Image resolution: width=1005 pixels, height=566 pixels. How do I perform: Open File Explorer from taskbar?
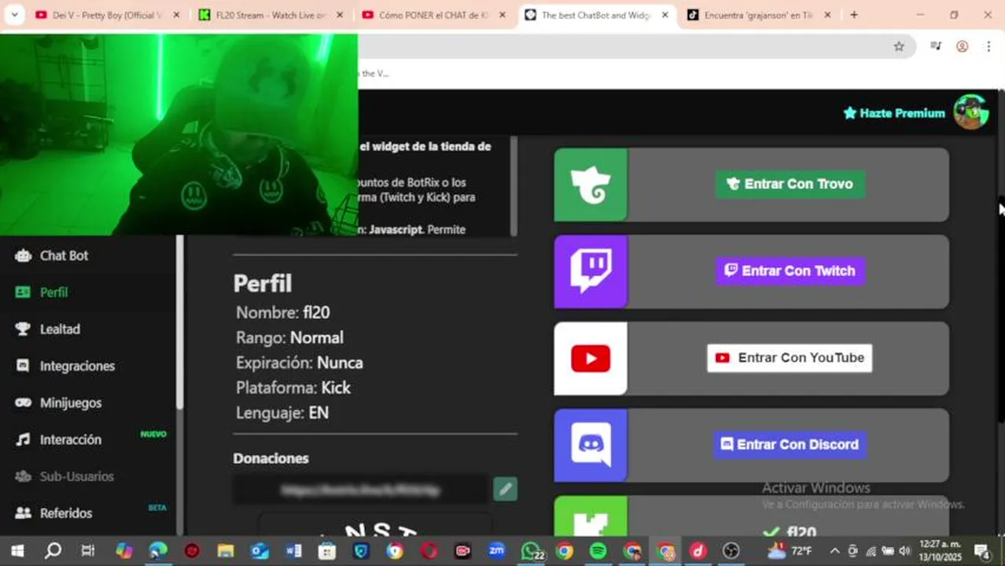(x=226, y=551)
